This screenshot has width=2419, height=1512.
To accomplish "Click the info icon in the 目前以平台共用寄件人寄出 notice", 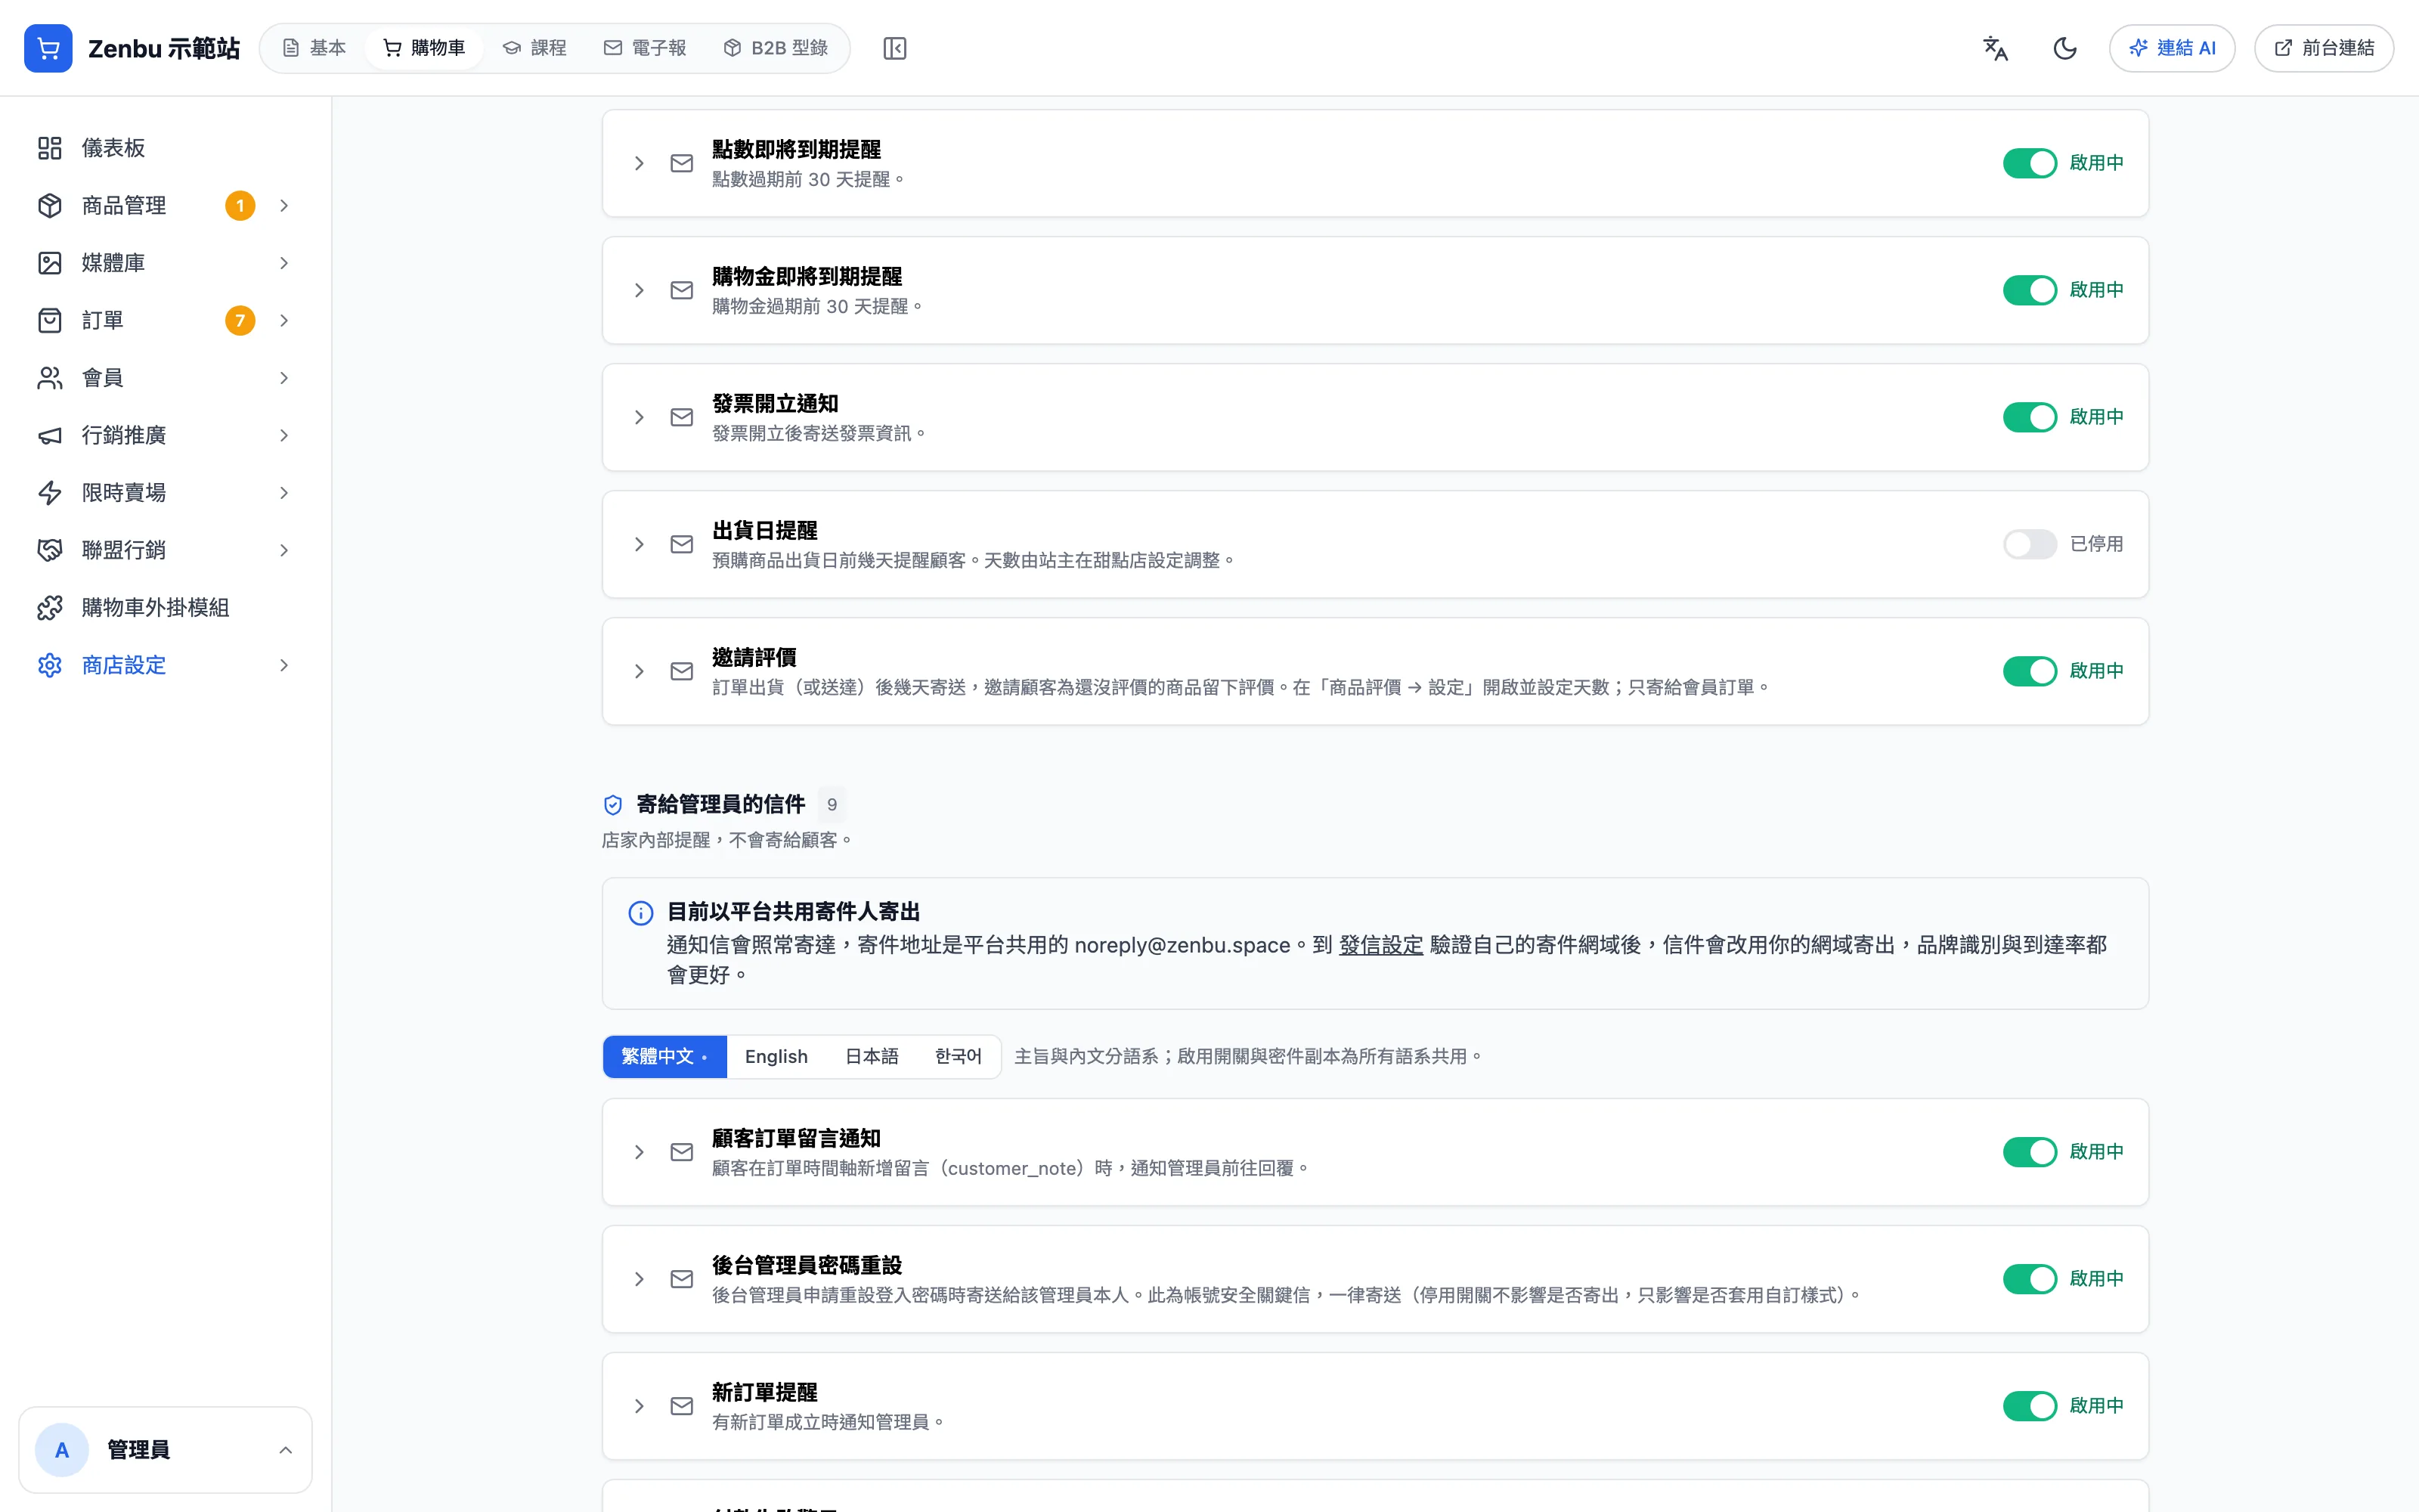I will [x=641, y=913].
